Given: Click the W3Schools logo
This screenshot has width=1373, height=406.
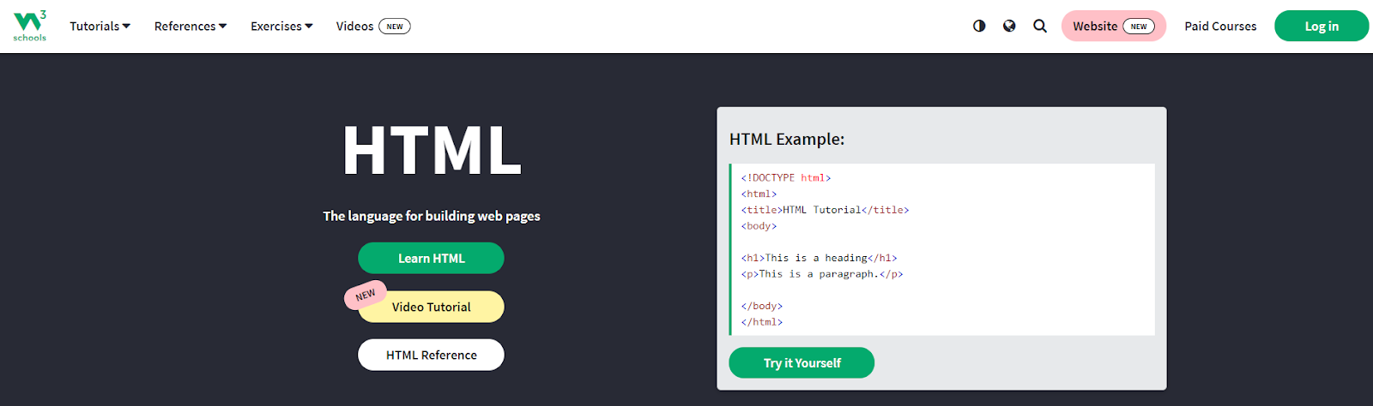Looking at the screenshot, I should pyautogui.click(x=30, y=26).
